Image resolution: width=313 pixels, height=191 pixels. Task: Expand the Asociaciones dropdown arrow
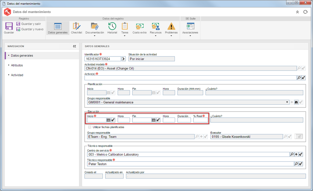190,36
